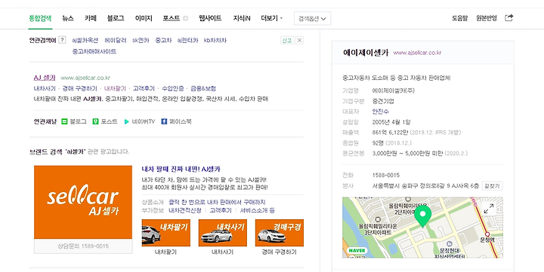Select the 통합검색 tab

(40, 18)
